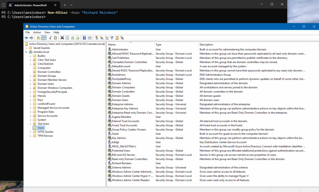This screenshot has height=192, width=319.
Task: Select the Heroes folder in tree
Action: pos(42,96)
